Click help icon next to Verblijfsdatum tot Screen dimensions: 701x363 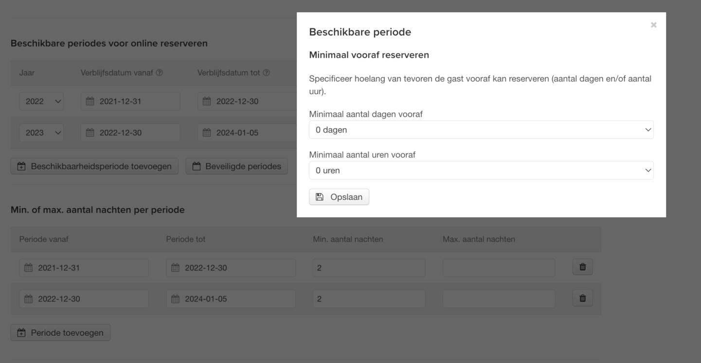tap(266, 73)
